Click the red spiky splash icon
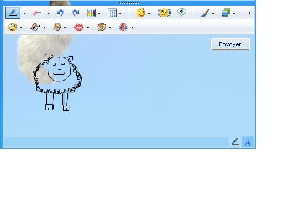The image size is (283, 212). coord(123,28)
